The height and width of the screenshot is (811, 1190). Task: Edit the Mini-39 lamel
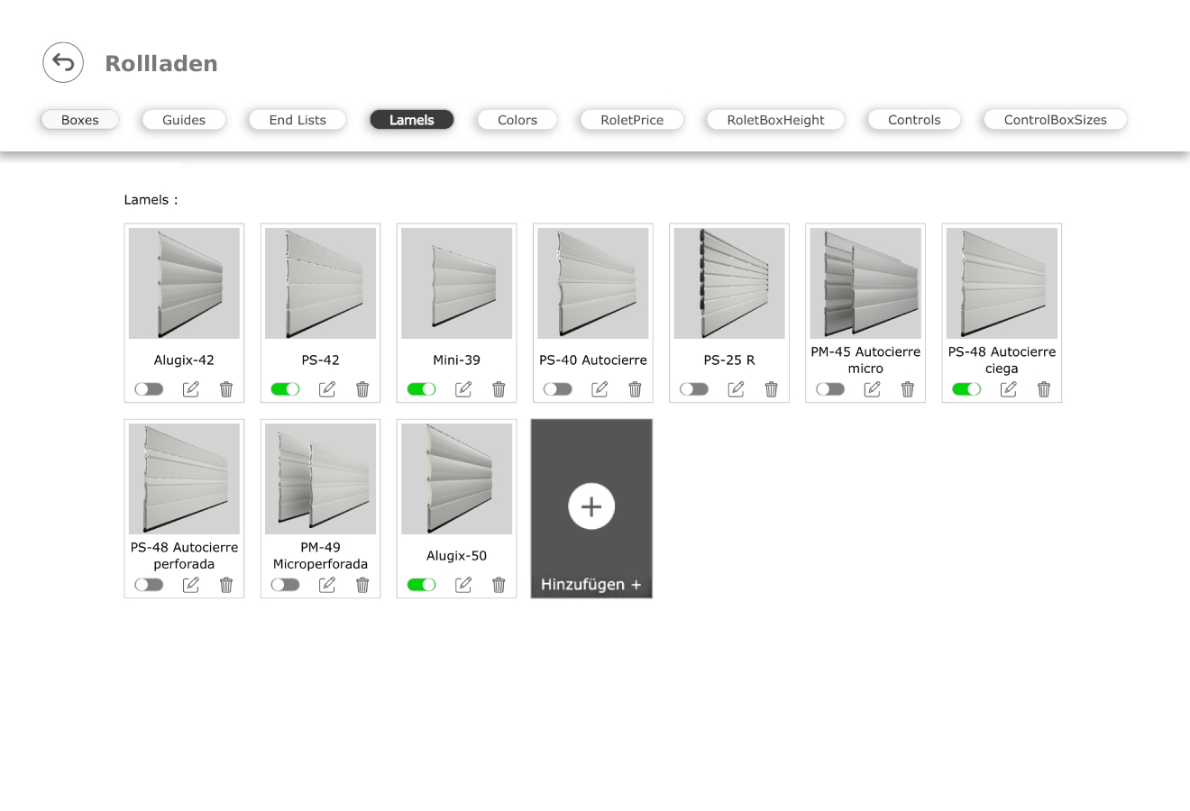463,389
